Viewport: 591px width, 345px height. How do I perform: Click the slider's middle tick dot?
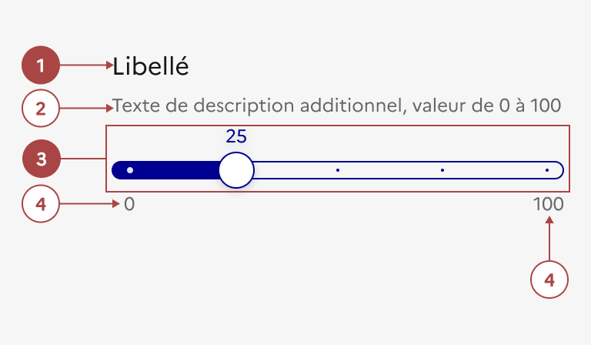click(x=338, y=169)
